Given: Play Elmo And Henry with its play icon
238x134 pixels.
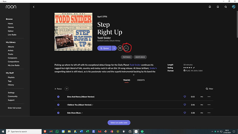Looking at the screenshot, I should (x=202, y=97).
